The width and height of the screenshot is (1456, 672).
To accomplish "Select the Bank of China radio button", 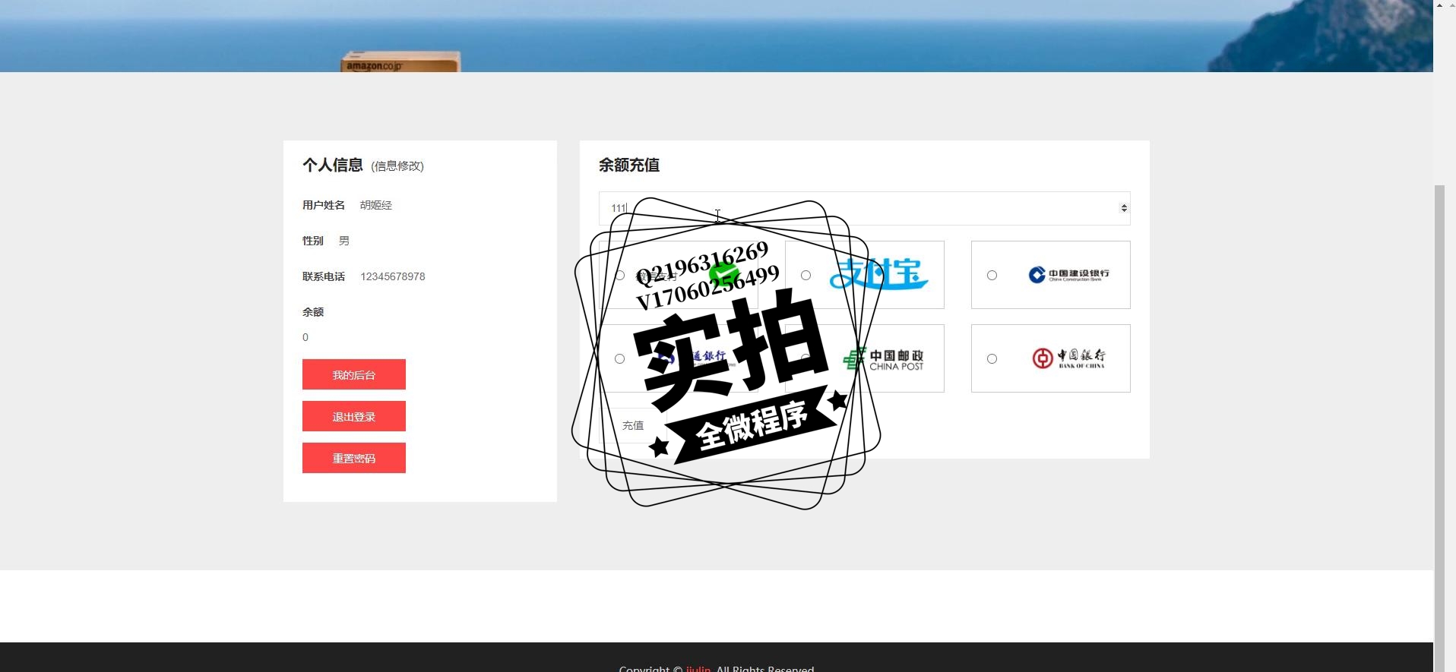I will 992,358.
